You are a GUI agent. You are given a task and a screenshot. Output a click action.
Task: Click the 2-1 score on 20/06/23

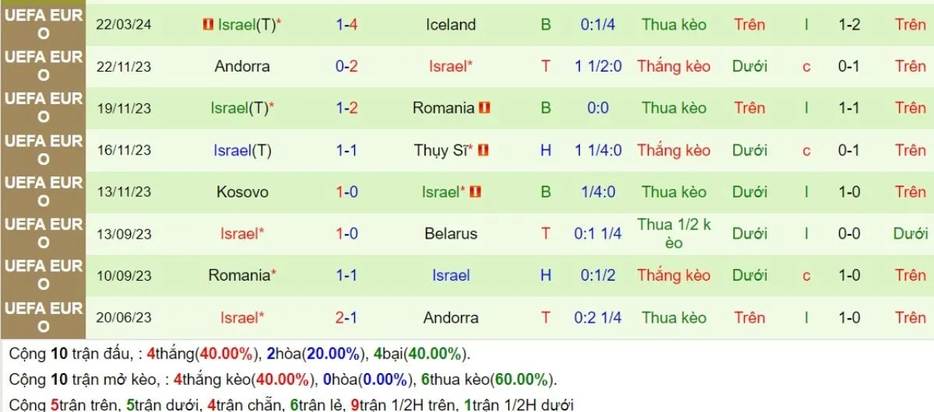[346, 317]
